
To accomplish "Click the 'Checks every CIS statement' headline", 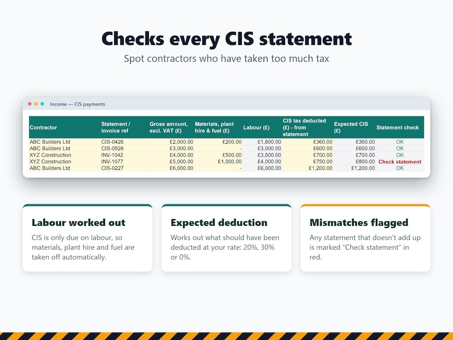I will 226,39.
